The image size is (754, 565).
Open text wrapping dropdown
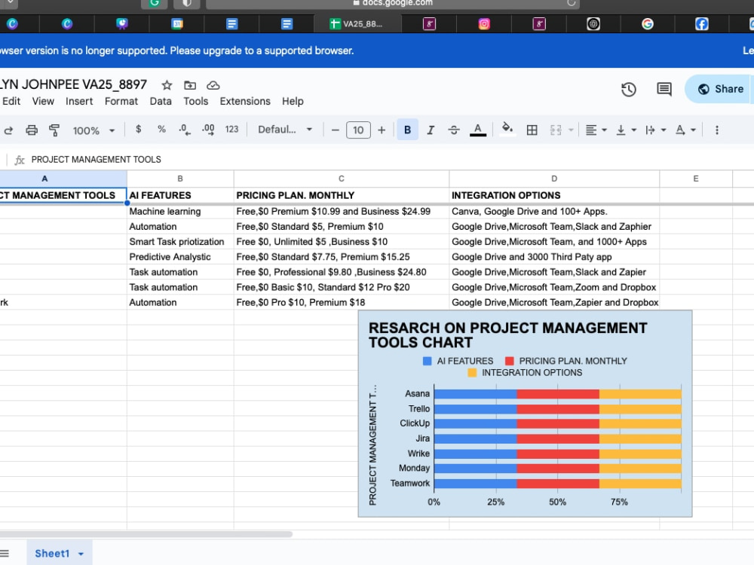coord(655,130)
